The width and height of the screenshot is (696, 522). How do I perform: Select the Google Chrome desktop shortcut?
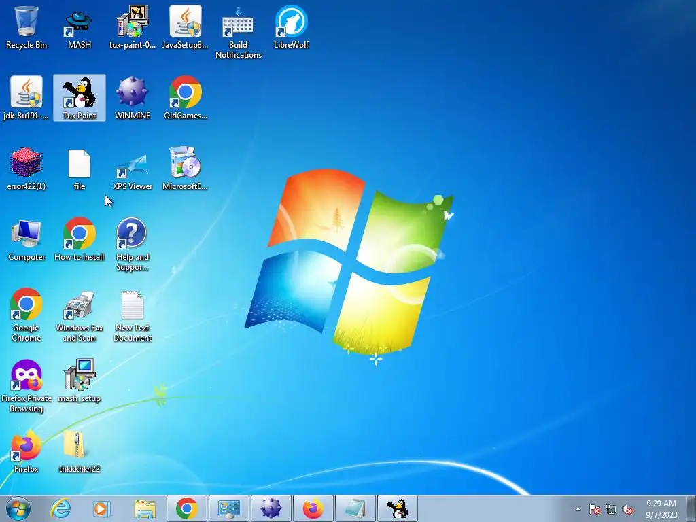click(x=27, y=315)
